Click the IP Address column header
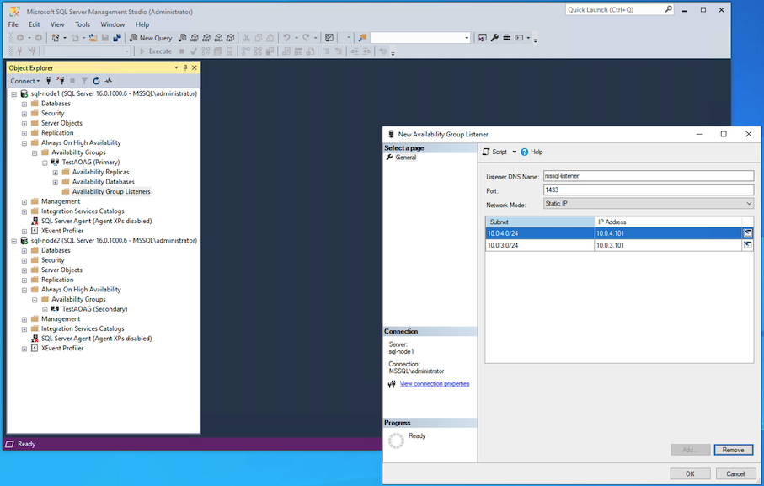Image resolution: width=764 pixels, height=486 pixels. [x=668, y=222]
